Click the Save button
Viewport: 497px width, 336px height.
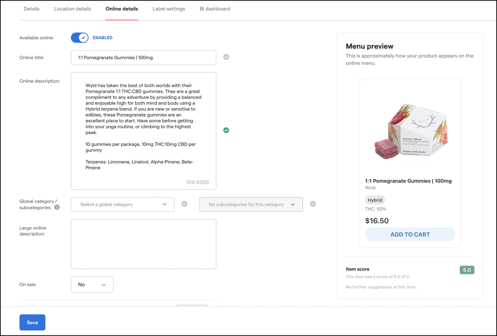(32, 322)
